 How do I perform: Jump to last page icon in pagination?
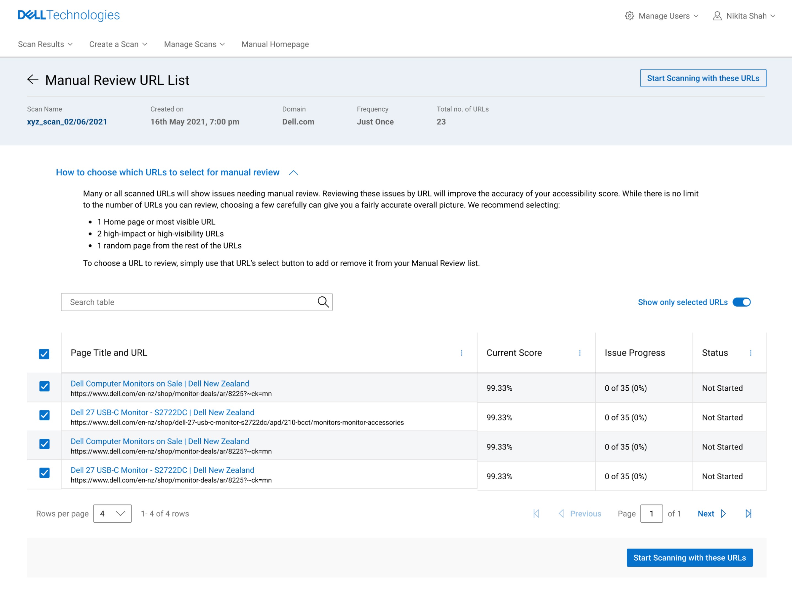click(x=748, y=514)
